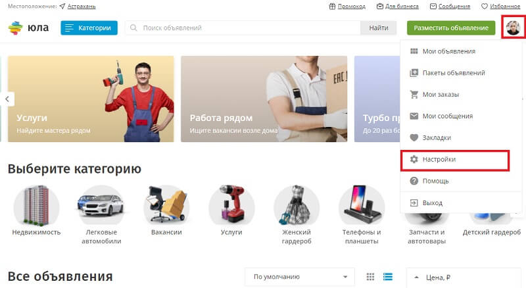Choose the Телефоны и планшеты category icon
The width and height of the screenshot is (526, 288).
click(x=362, y=205)
